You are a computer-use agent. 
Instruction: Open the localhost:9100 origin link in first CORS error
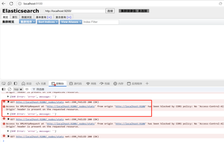130,106
